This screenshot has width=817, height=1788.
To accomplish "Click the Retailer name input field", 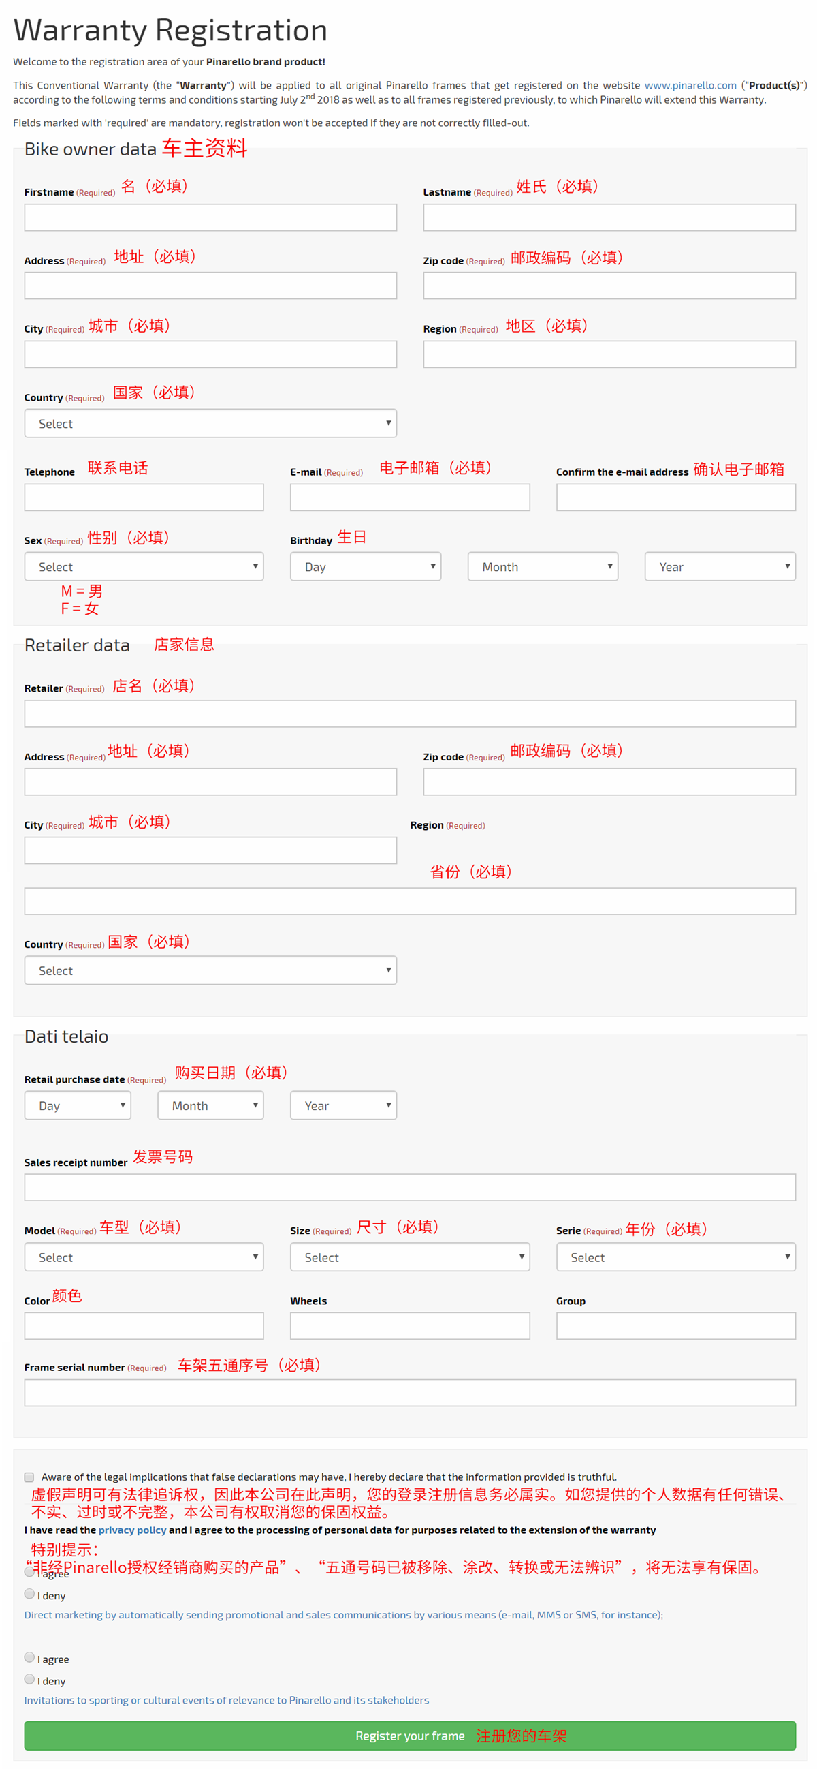I will [x=409, y=713].
